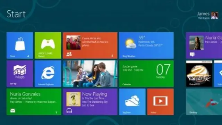Click the Now Playing heading
Image resolution: width=222 pixels, height=125 pixels.
[x=95, y=94]
